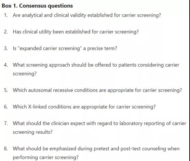Click the question on clinical utility being established
The height and width of the screenshot is (161, 190).
[76, 32]
